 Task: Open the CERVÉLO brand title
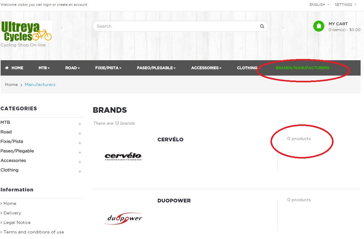click(x=170, y=139)
